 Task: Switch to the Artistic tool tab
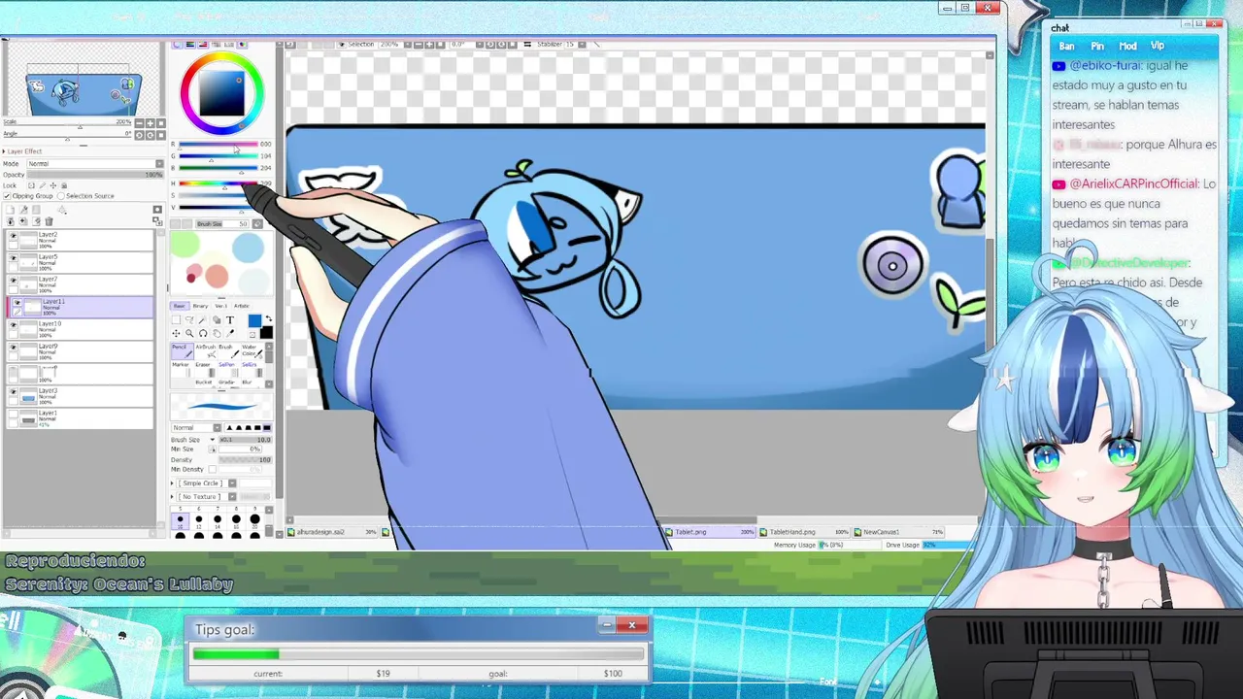pos(241,306)
